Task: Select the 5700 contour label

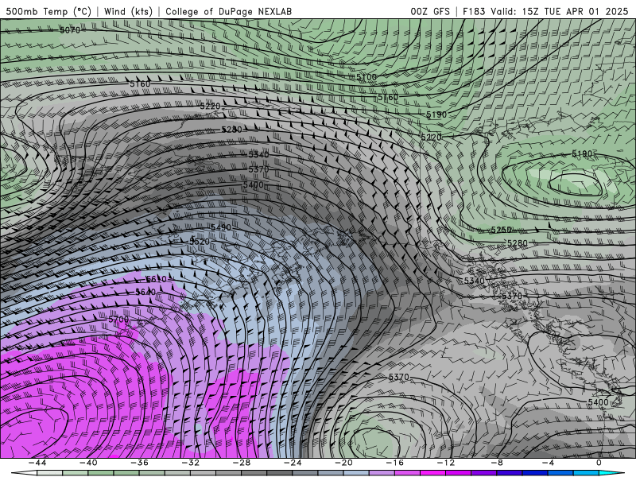Action: pos(118,320)
